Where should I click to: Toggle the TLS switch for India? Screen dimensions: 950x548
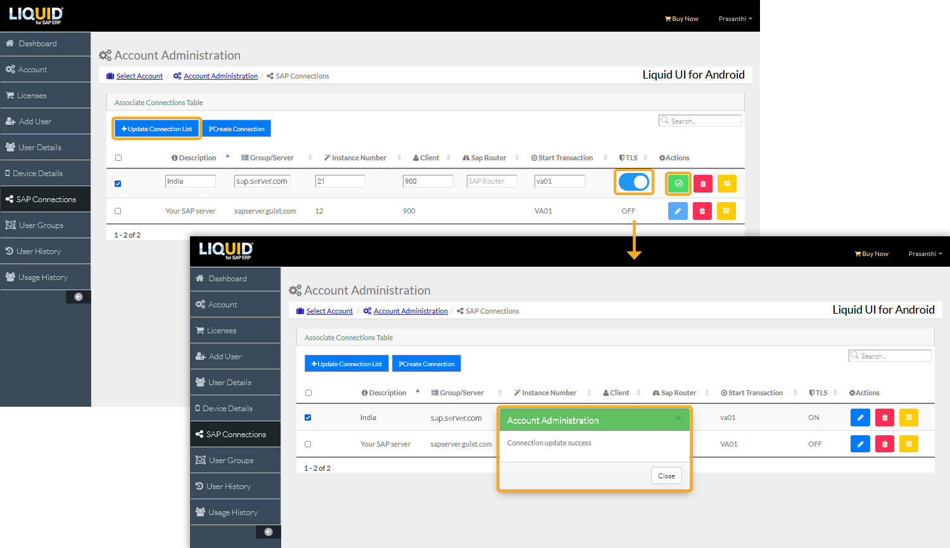point(634,182)
